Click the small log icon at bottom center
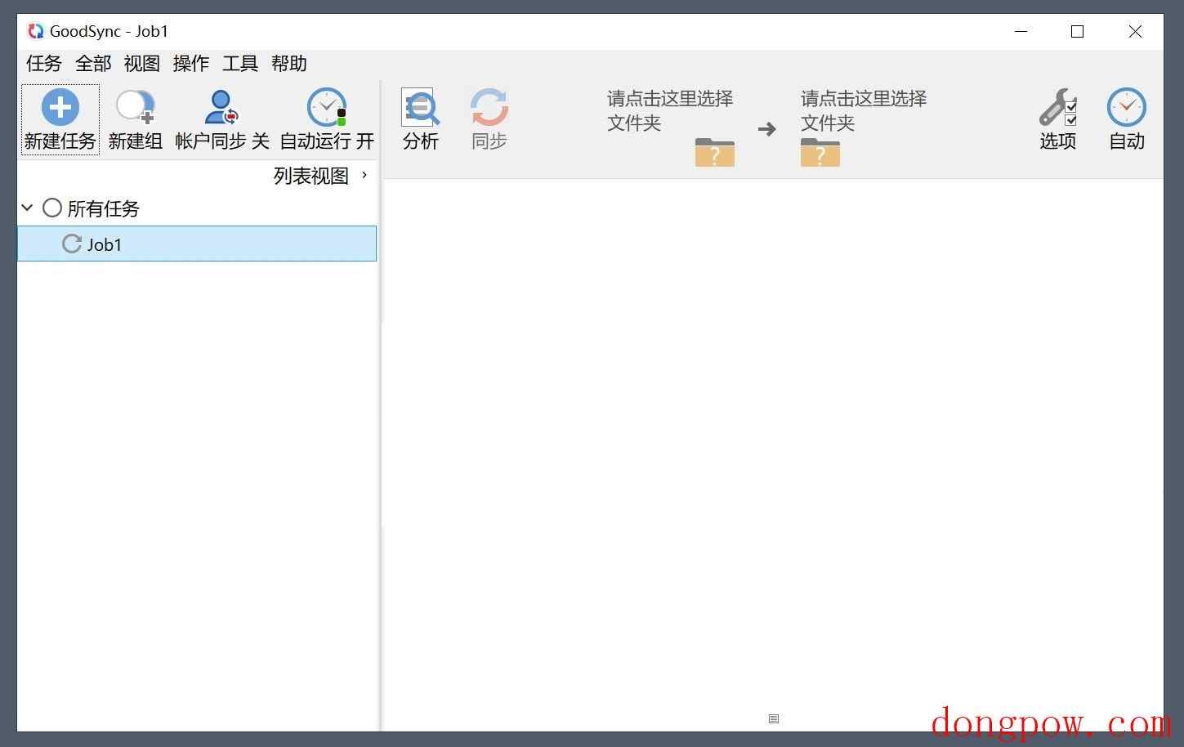 tap(774, 718)
